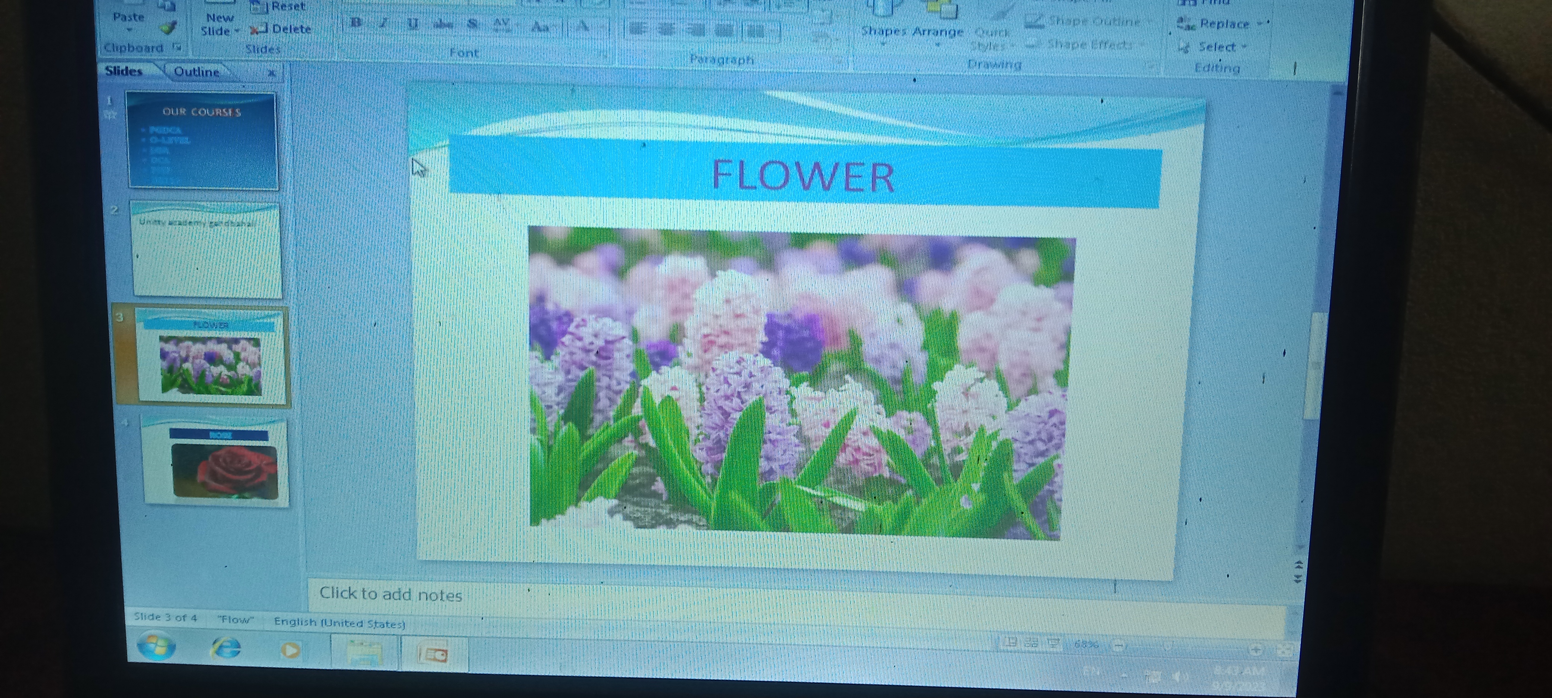Viewport: 1552px width, 698px height.
Task: Click the Format Painter brush icon
Action: click(169, 27)
